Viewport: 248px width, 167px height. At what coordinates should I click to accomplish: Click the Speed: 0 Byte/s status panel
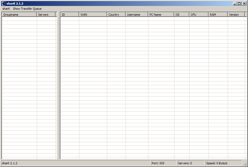point(223,163)
